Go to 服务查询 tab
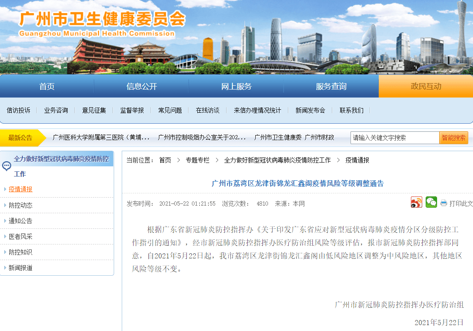This screenshot has width=473, height=331. [x=331, y=87]
